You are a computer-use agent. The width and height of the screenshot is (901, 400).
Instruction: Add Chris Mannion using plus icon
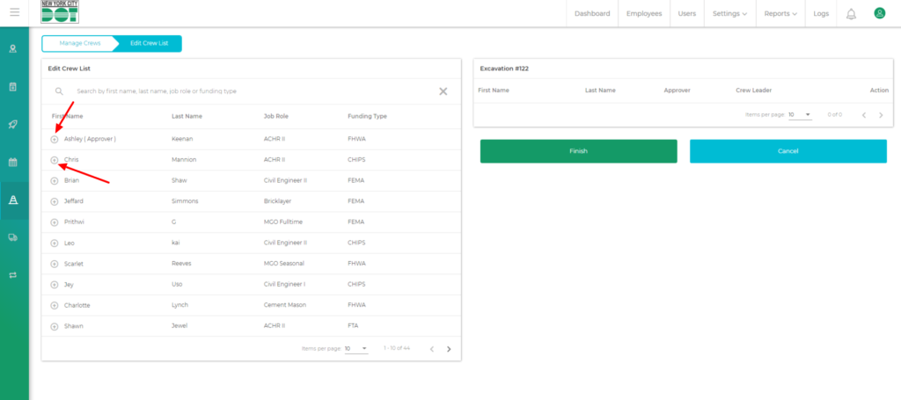point(55,160)
